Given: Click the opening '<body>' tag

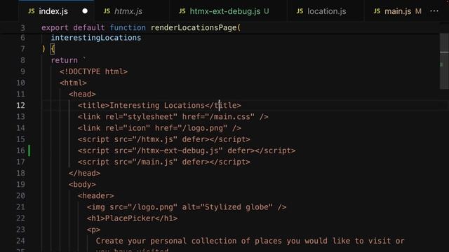Looking at the screenshot, I should pyautogui.click(x=82, y=185).
